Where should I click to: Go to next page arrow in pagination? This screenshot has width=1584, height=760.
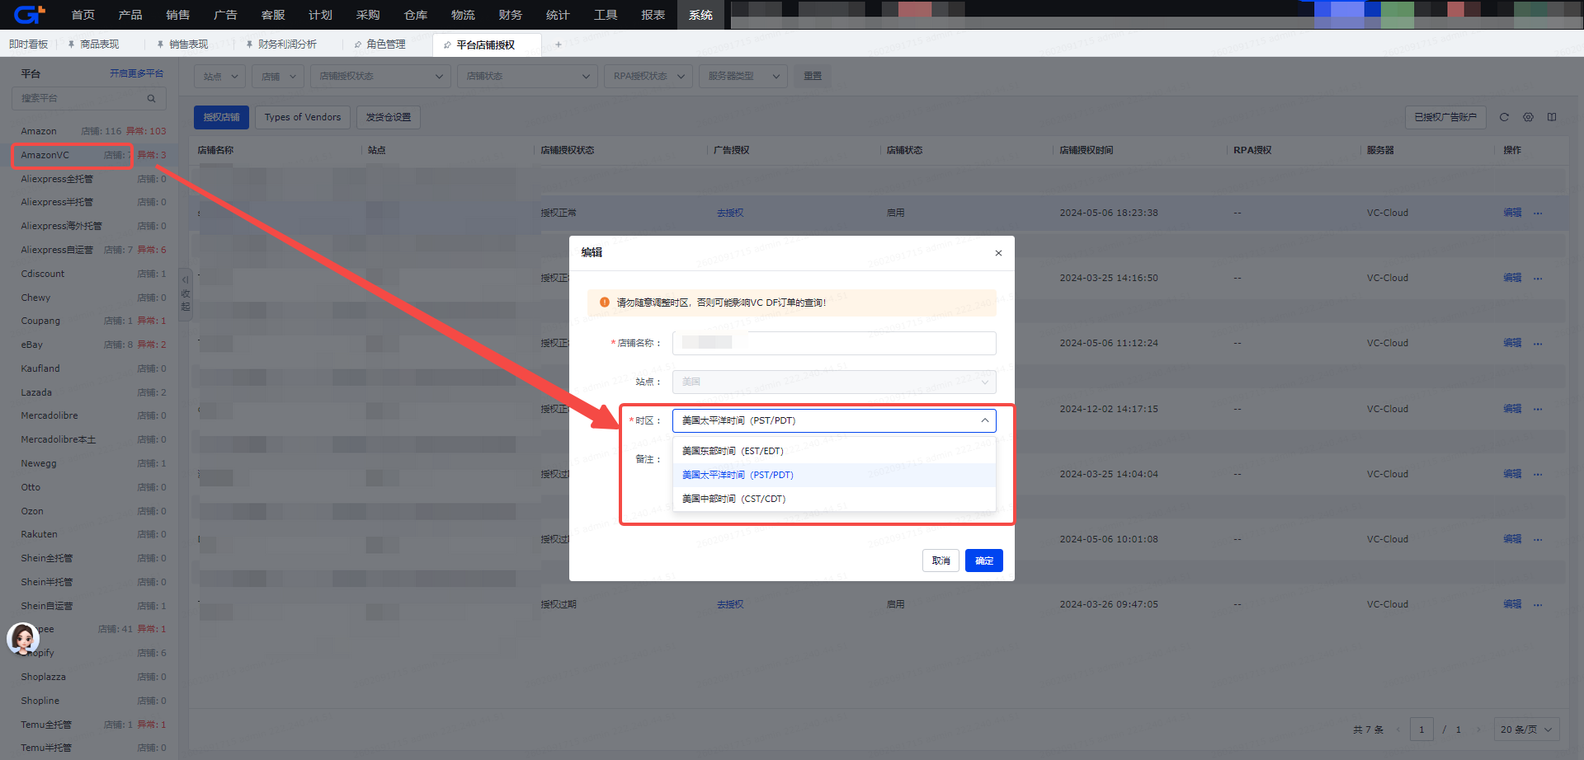1478,730
